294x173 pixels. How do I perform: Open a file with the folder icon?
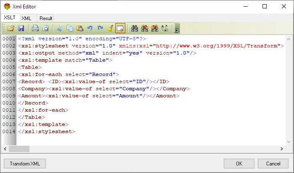pyautogui.click(x=11, y=28)
